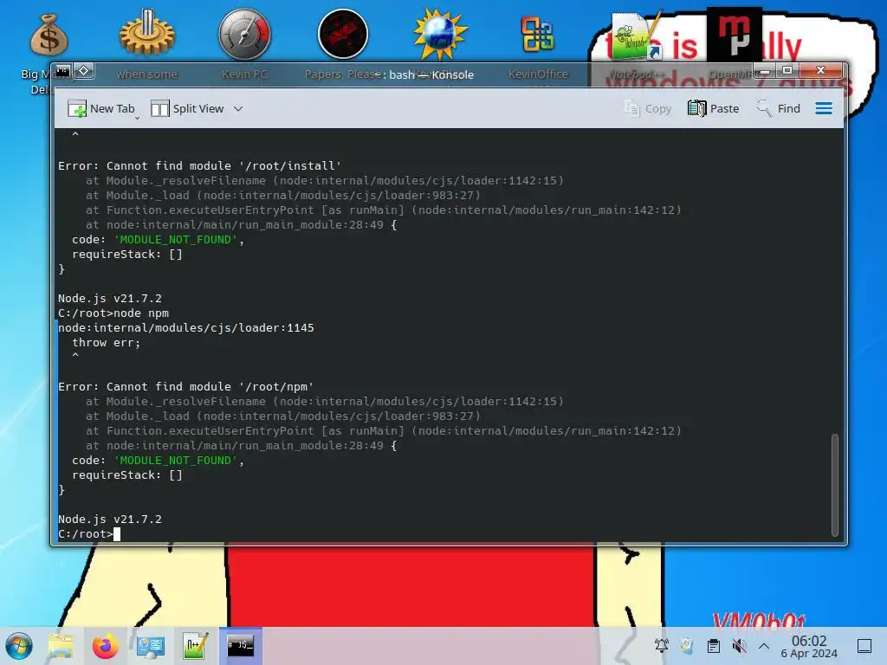Click the Konsole vertical scrollbar handle
The image size is (887, 665).
click(834, 485)
